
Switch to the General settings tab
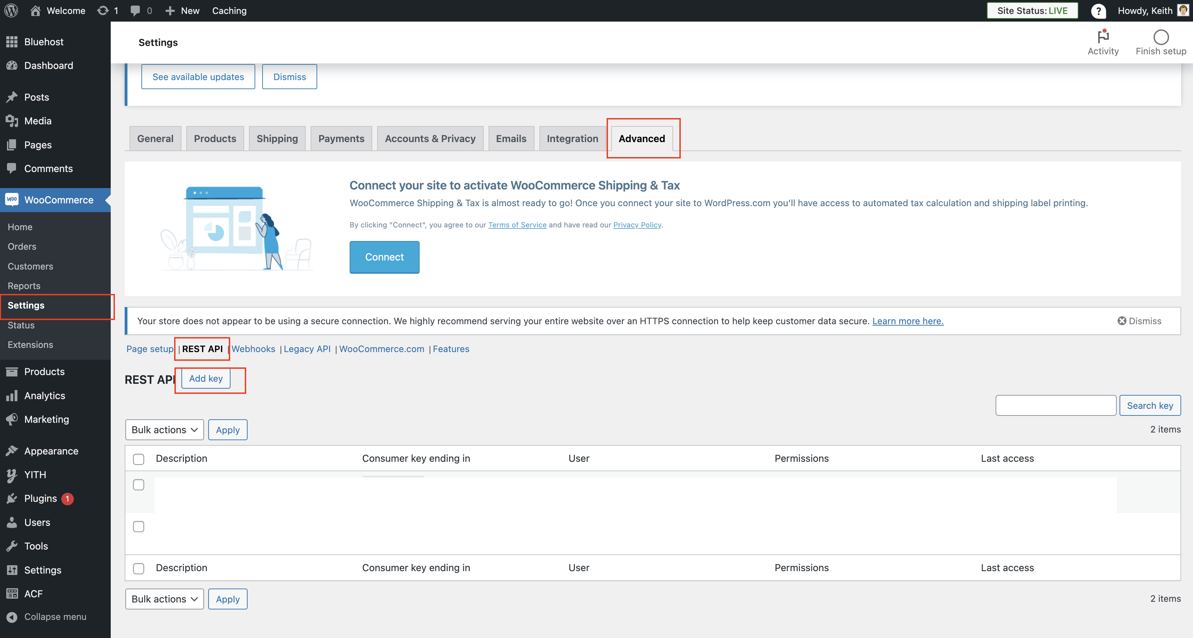[155, 139]
